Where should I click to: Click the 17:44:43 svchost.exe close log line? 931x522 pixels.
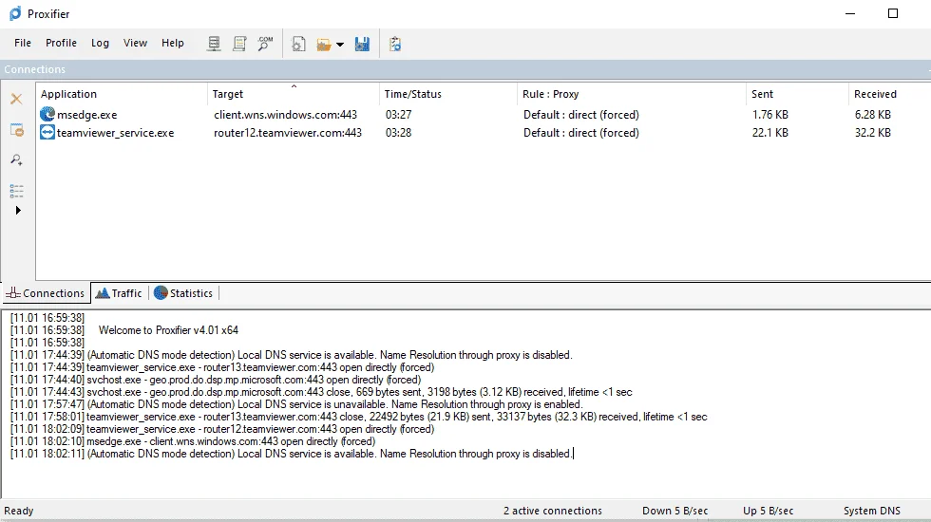point(321,392)
